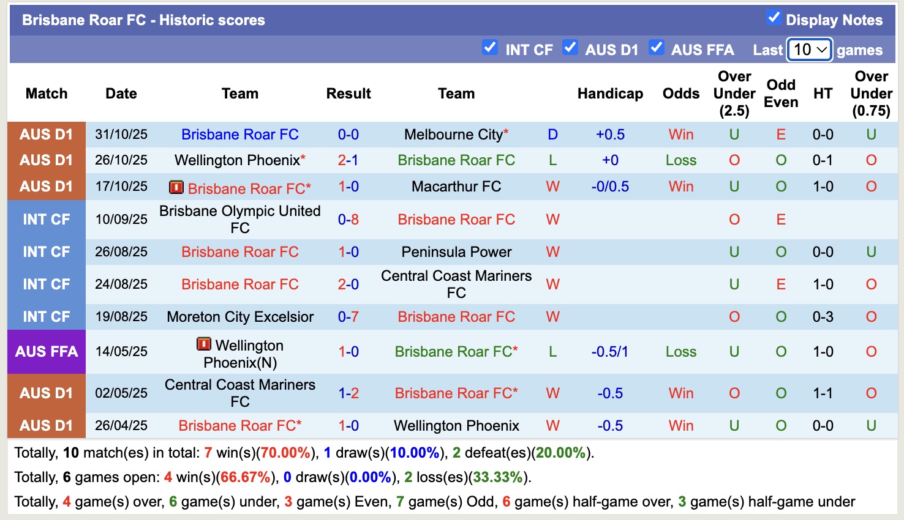The width and height of the screenshot is (904, 520).
Task: Open Melbourne City team page
Action: [x=452, y=134]
